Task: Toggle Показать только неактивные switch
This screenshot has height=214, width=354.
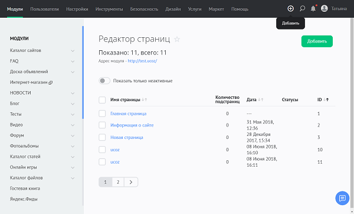Action: coord(104,81)
